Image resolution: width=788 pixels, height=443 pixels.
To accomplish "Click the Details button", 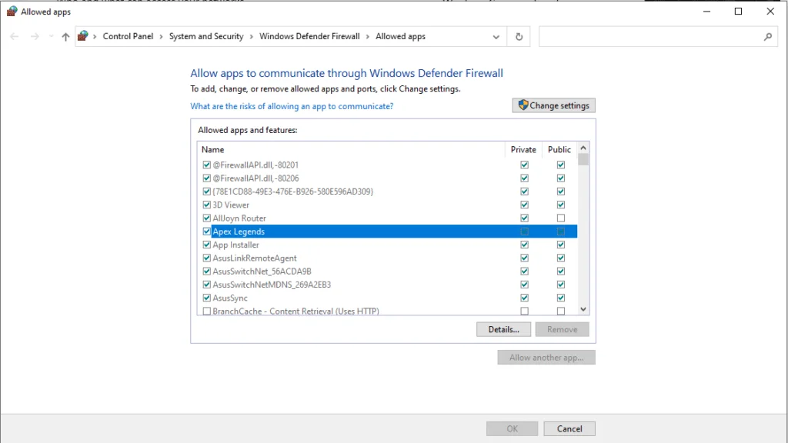I will tap(503, 329).
